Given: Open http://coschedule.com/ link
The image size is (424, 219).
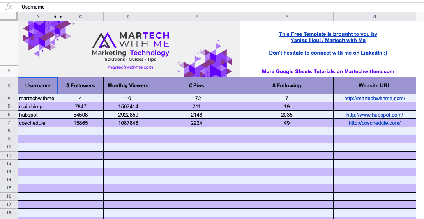Looking at the screenshot, I should [375, 123].
